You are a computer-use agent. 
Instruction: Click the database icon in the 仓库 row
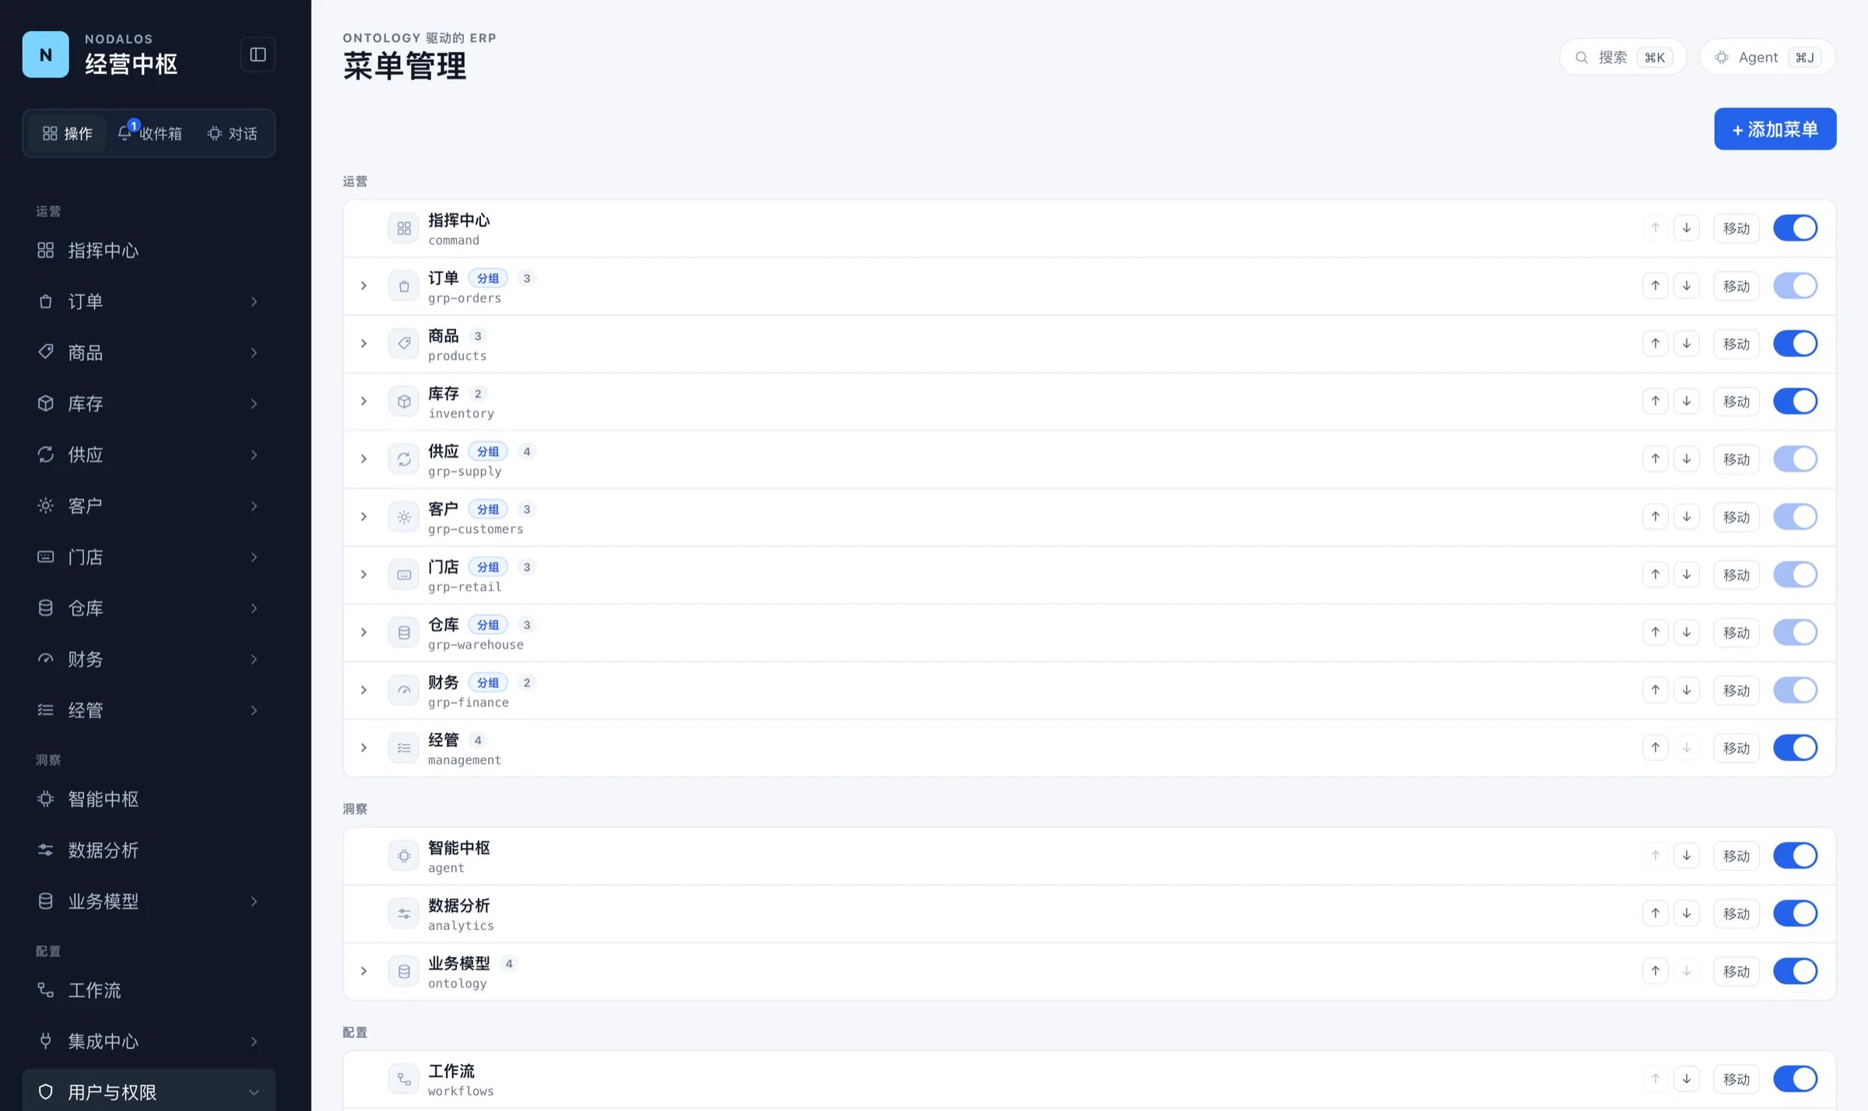404,633
